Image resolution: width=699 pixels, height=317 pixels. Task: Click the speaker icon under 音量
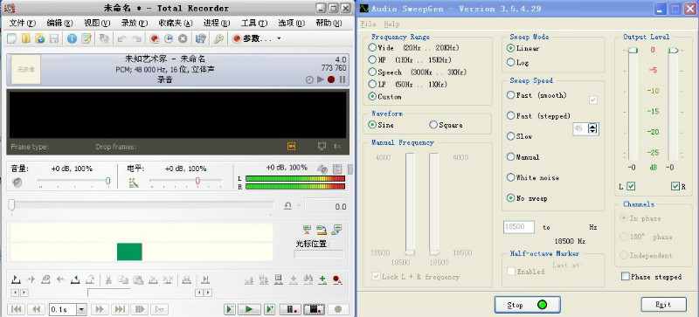[17, 182]
